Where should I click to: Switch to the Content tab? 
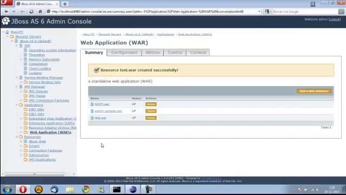(198, 53)
